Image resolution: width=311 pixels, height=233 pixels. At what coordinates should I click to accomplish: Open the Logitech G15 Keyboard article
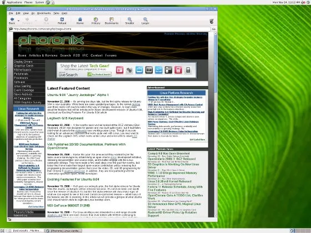coord(65,118)
